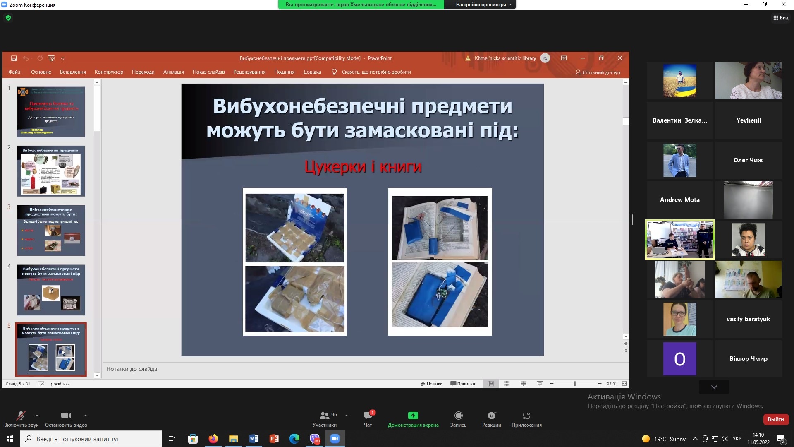Screen dimensions: 794x447
Task: Click the Share Screen (Демонстрация экрана) icon
Action: tap(413, 416)
